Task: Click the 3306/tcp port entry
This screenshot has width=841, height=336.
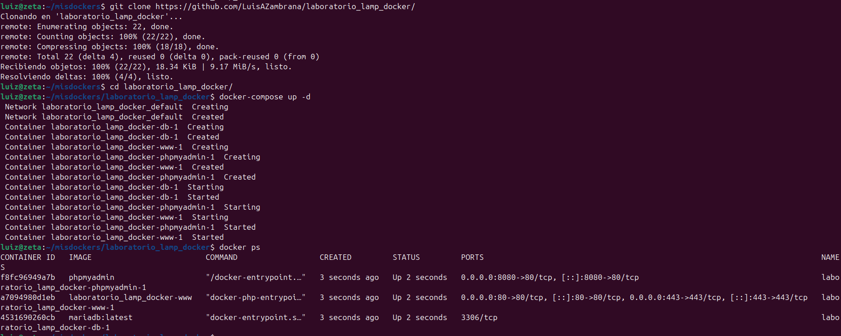Action: pos(479,317)
